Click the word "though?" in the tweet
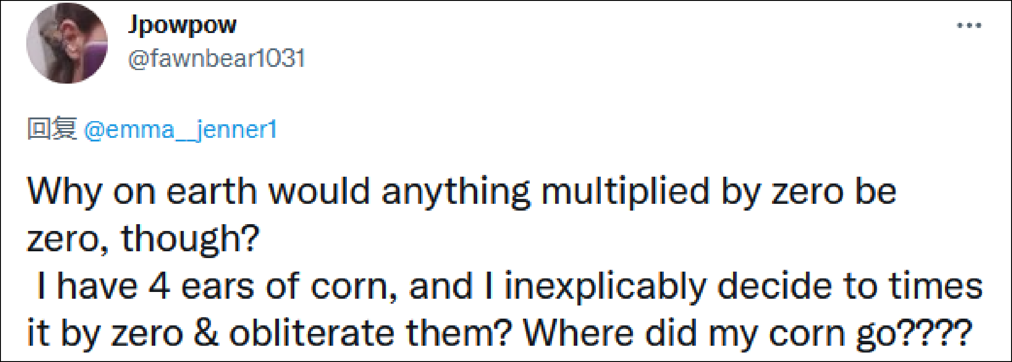Image resolution: width=1012 pixels, height=362 pixels. pos(190,239)
